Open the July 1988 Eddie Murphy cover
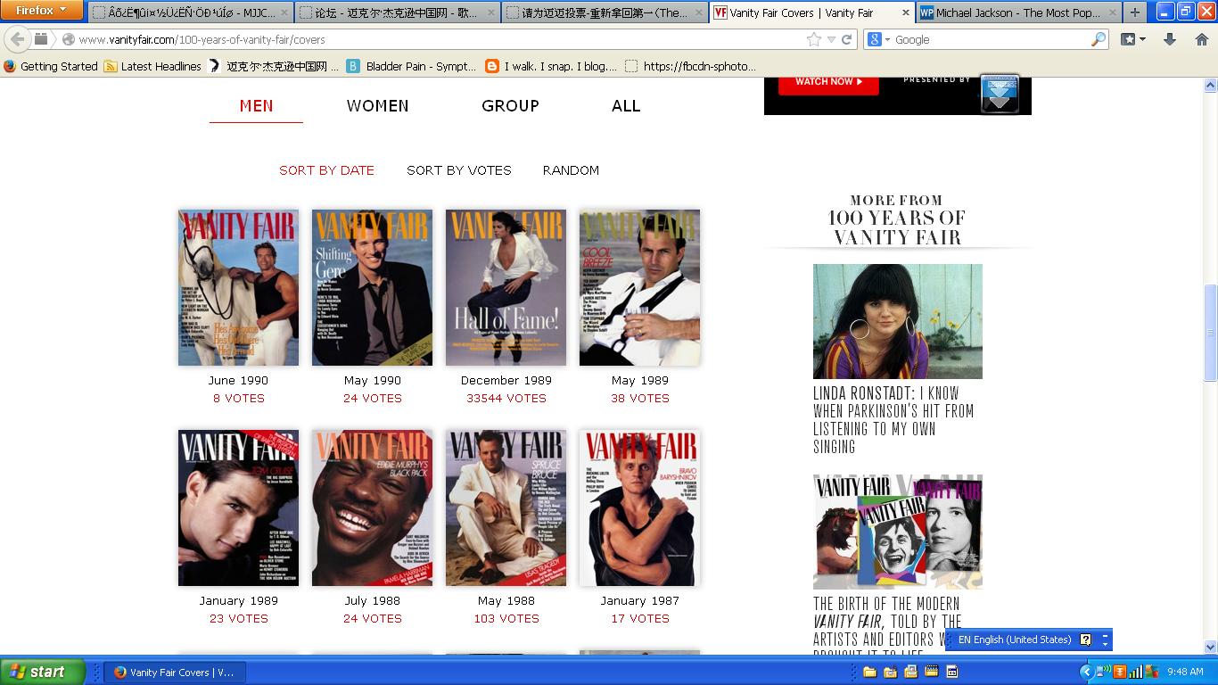 tap(372, 508)
